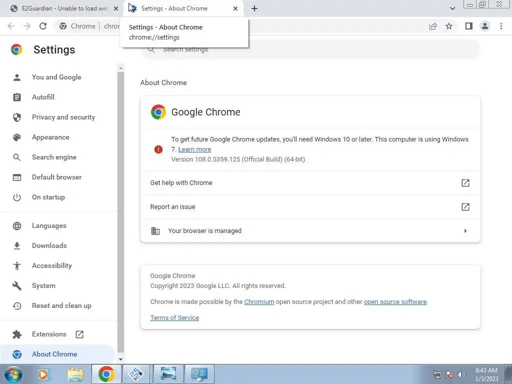
Task: Click the browser back arrow
Action: coord(11,26)
